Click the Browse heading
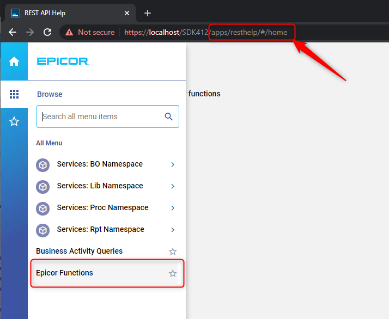The width and height of the screenshot is (389, 319). (x=50, y=94)
